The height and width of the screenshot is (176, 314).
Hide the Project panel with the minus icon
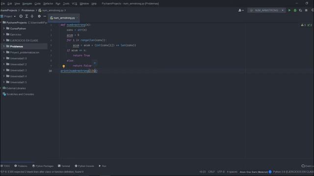pyautogui.click(x=45, y=16)
